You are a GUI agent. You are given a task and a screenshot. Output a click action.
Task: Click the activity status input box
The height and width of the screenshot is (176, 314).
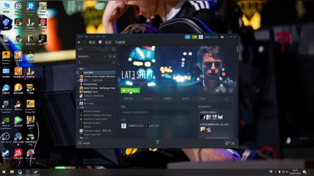(x=155, y=112)
